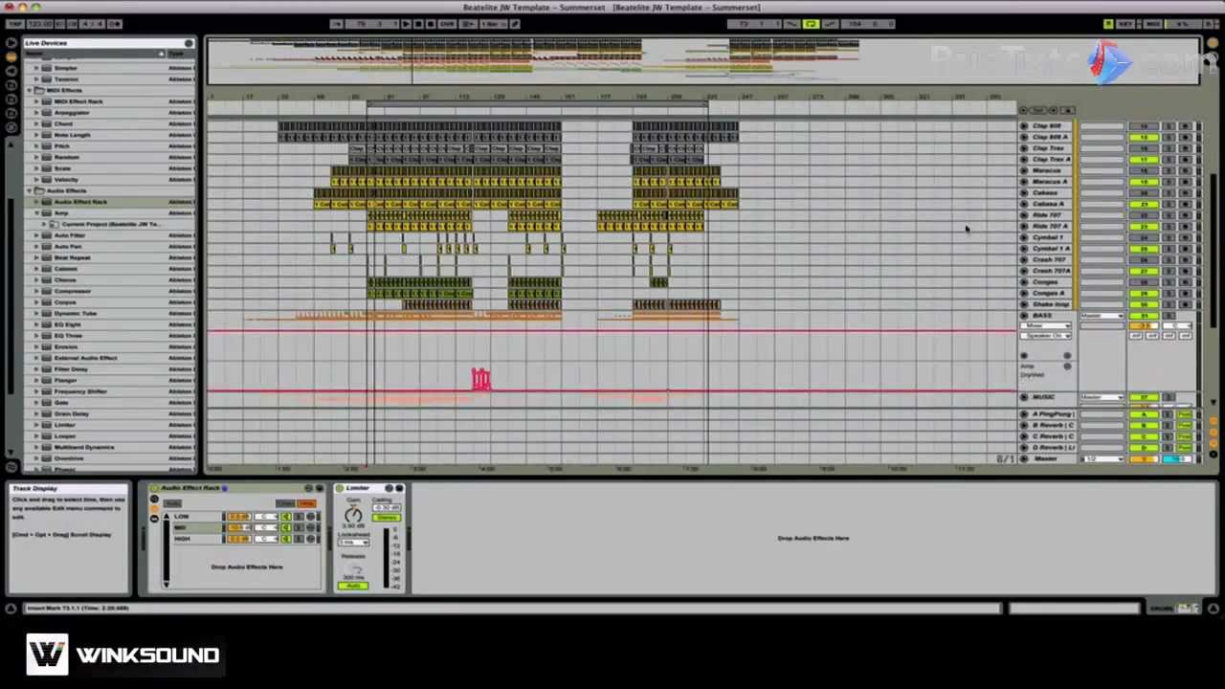Toggle the Clap 808 A track activator

pos(1144,137)
